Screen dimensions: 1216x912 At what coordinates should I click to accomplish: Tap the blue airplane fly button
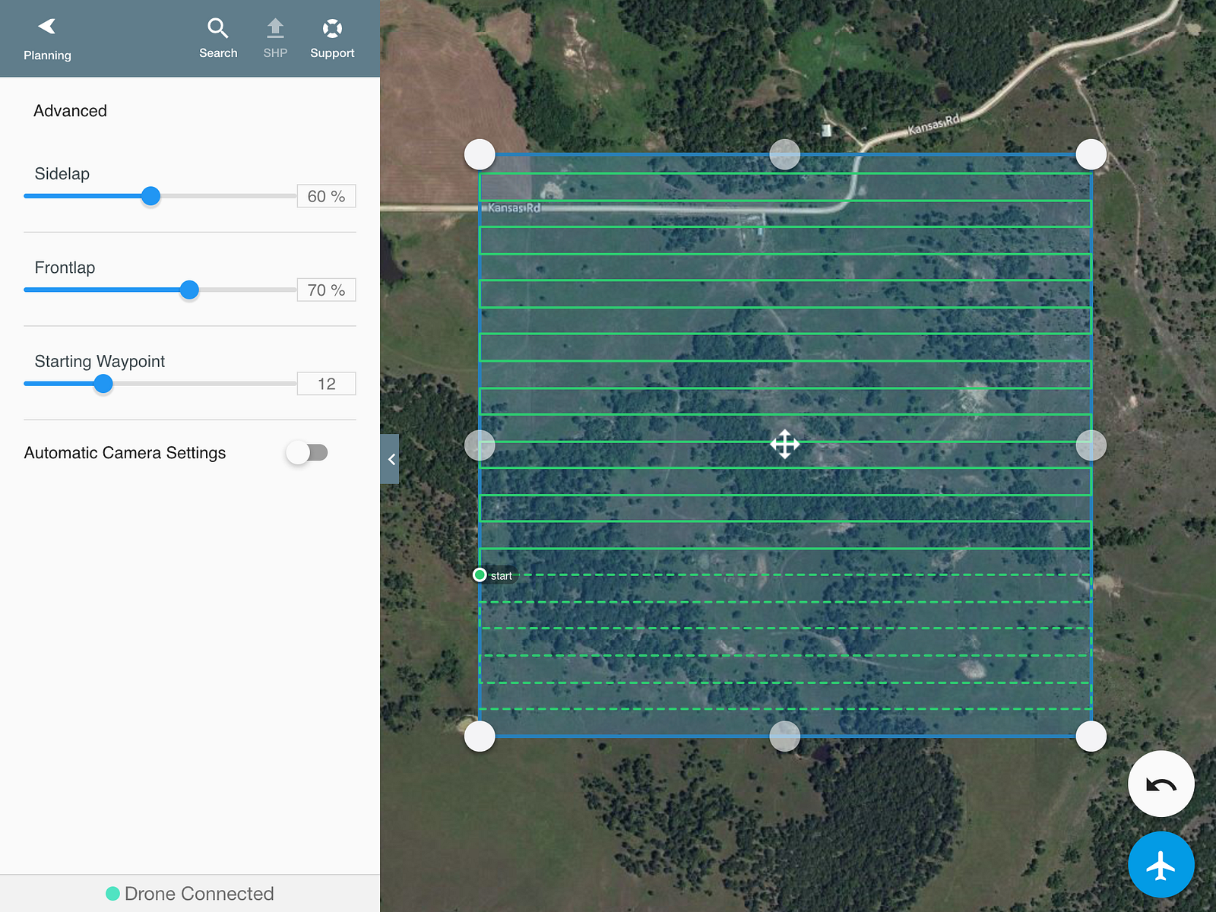click(1161, 865)
